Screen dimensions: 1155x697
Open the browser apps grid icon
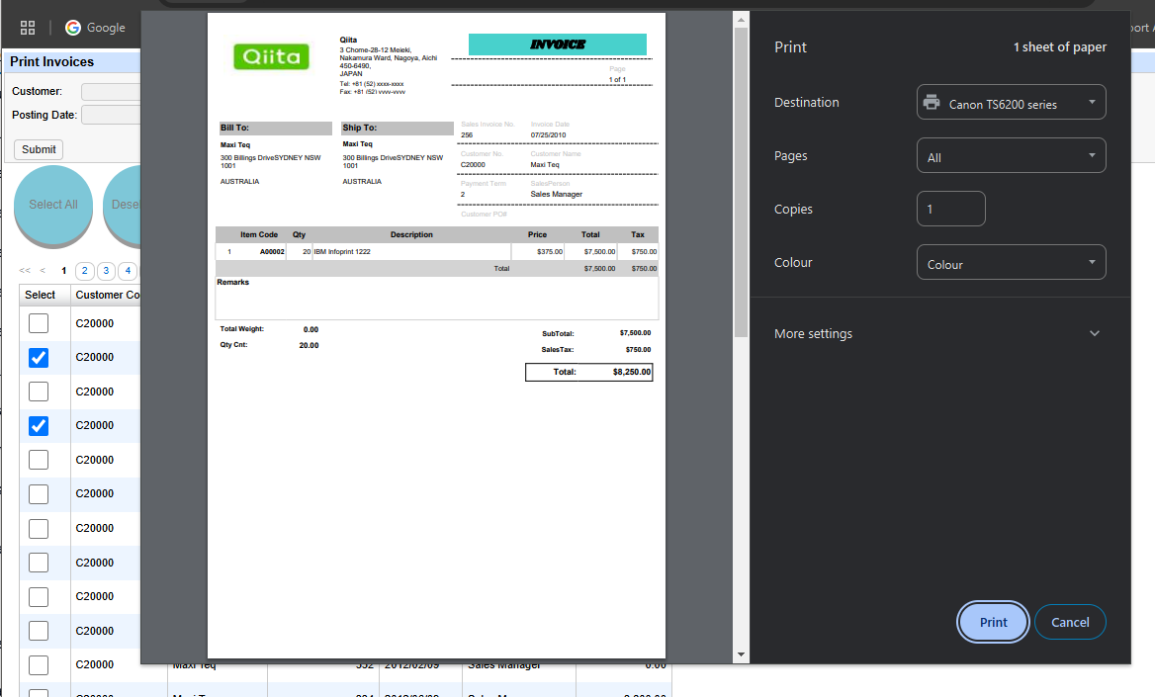coord(28,28)
